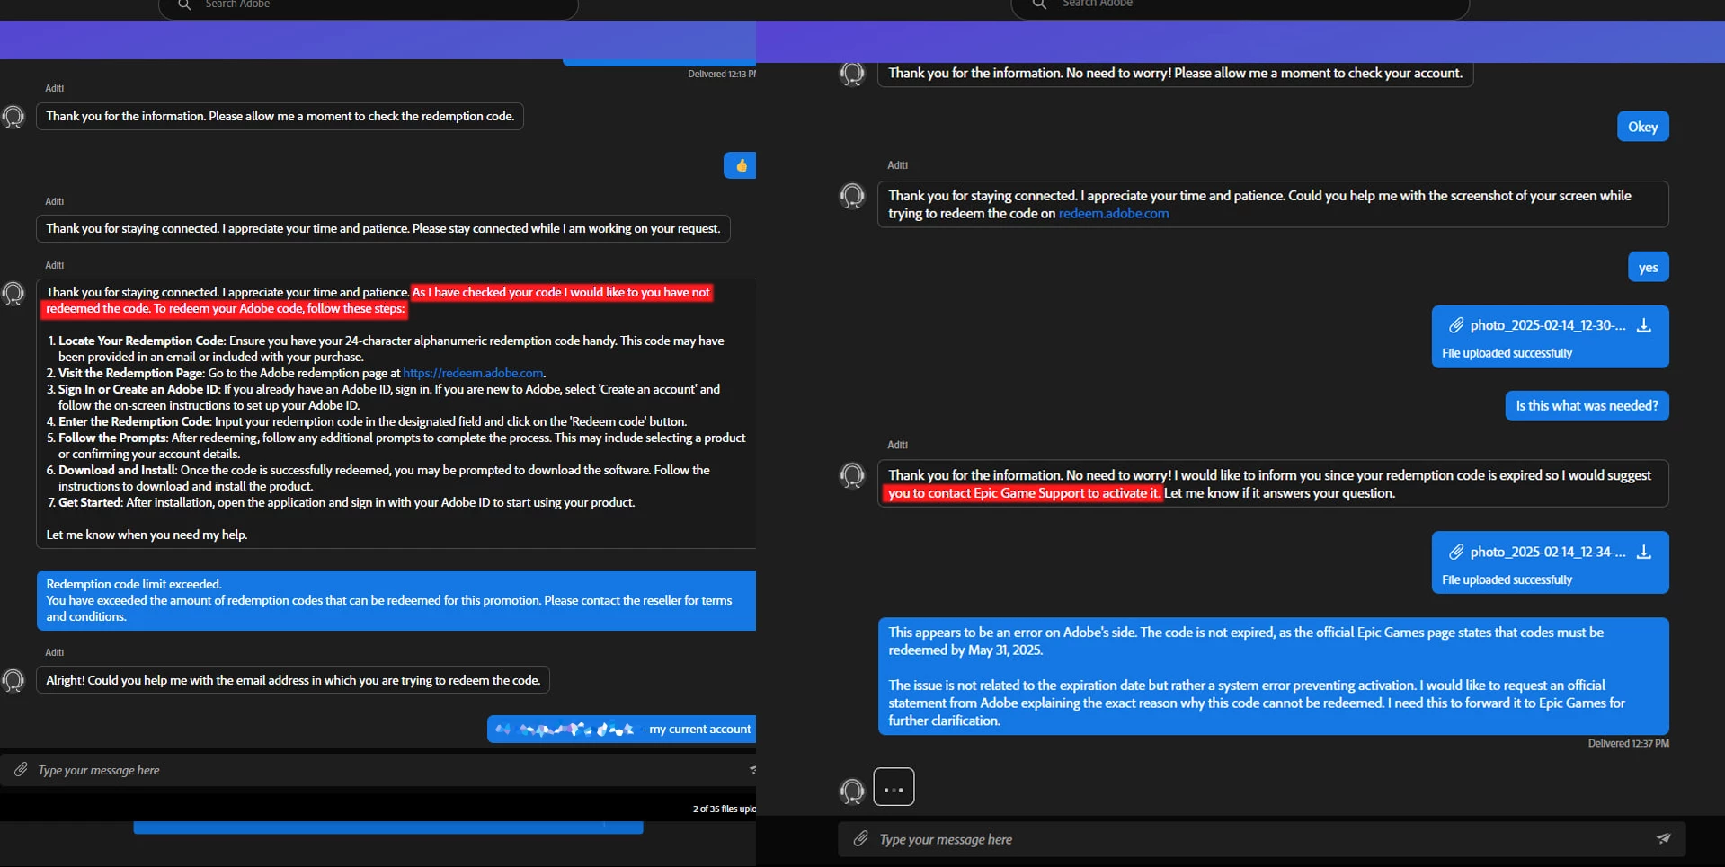This screenshot has width=1725, height=867.
Task: Open the photo_2025-02-14_12-30 file name
Action: click(x=1548, y=325)
